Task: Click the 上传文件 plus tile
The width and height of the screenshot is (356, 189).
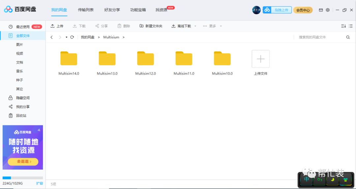Action: tap(261, 59)
